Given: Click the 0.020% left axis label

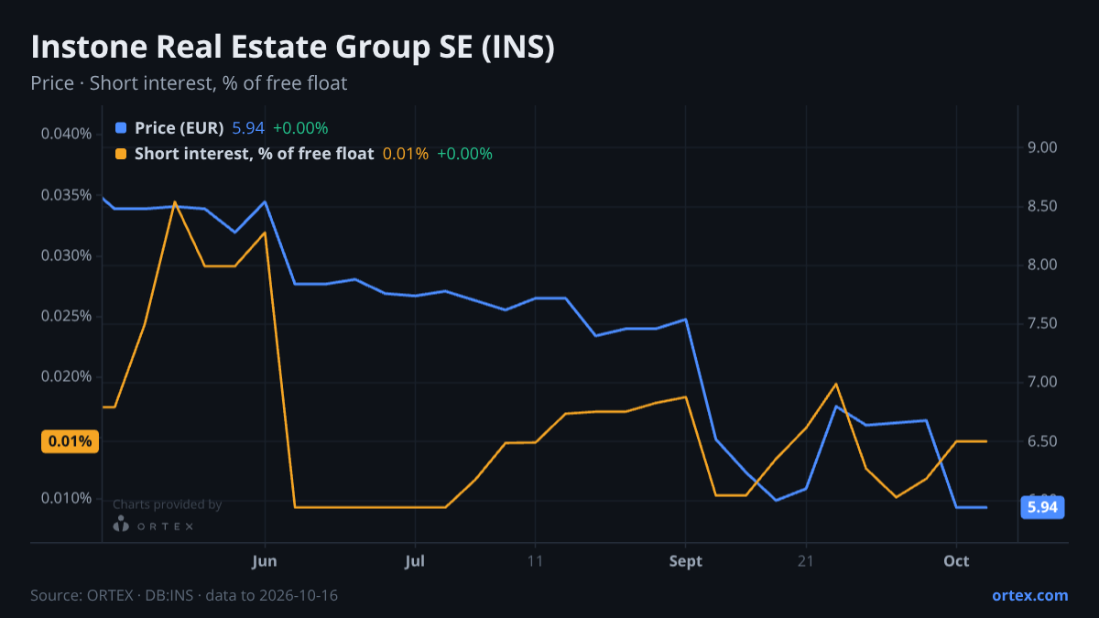Looking at the screenshot, I should [x=67, y=376].
